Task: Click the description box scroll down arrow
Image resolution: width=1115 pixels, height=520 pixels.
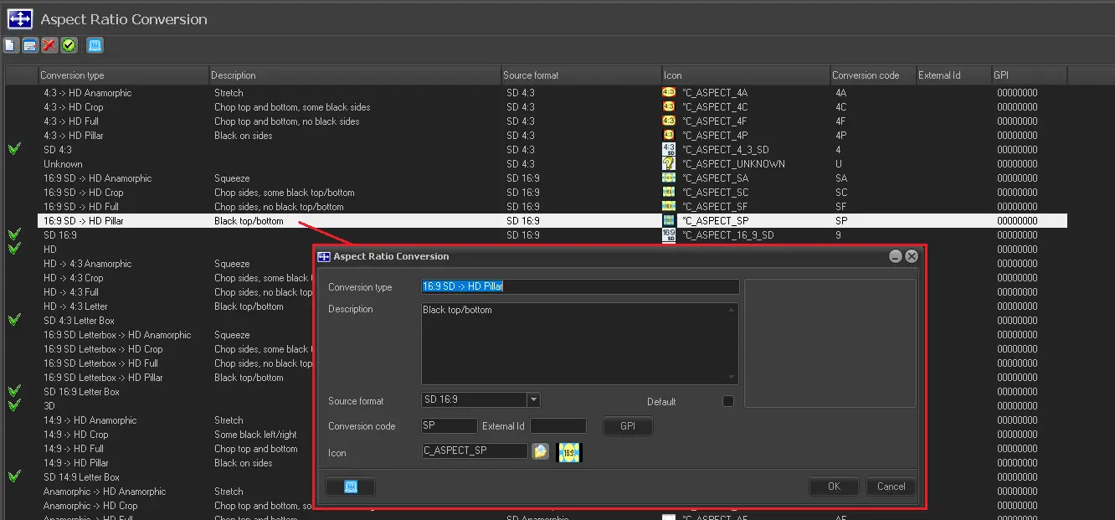Action: (x=732, y=378)
